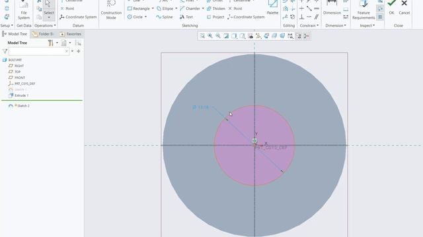Switch to the Model Tree tab

pos(15,34)
